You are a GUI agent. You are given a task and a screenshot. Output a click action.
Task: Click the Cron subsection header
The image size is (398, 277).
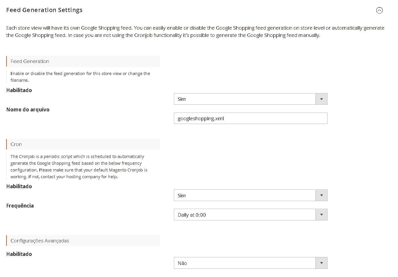pos(83,144)
